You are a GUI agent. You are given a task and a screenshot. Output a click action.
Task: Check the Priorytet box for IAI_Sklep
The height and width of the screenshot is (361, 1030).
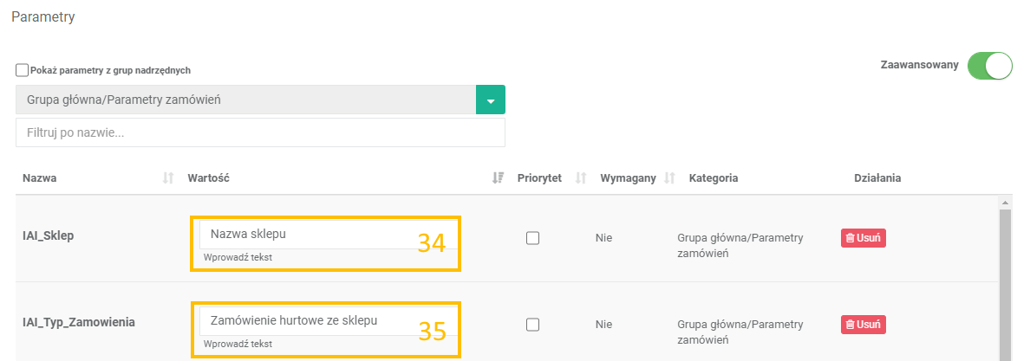tap(533, 238)
